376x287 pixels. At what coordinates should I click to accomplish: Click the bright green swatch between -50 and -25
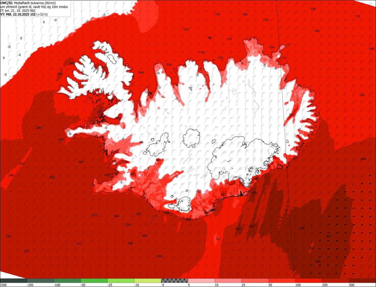point(94,281)
